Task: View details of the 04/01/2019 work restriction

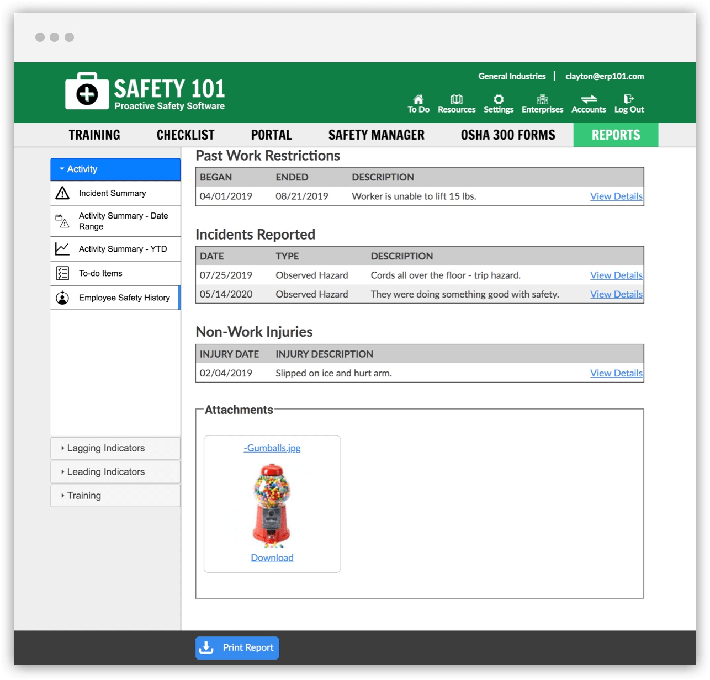Action: click(616, 196)
